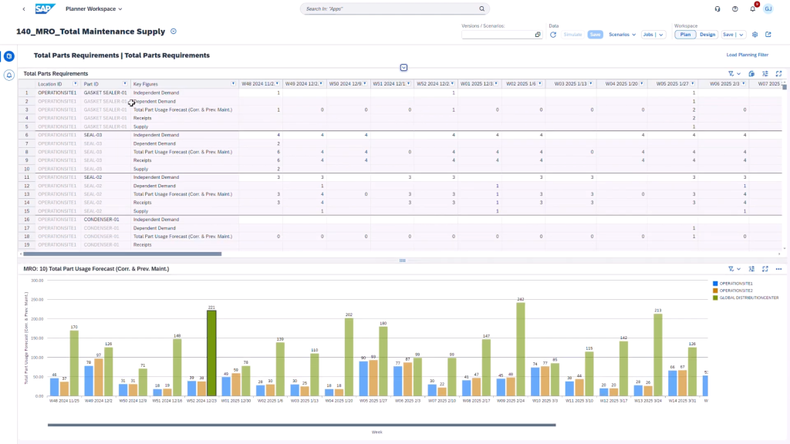Open the workspace settings gear icon
Viewport: 790px width, 444px height.
pos(755,34)
